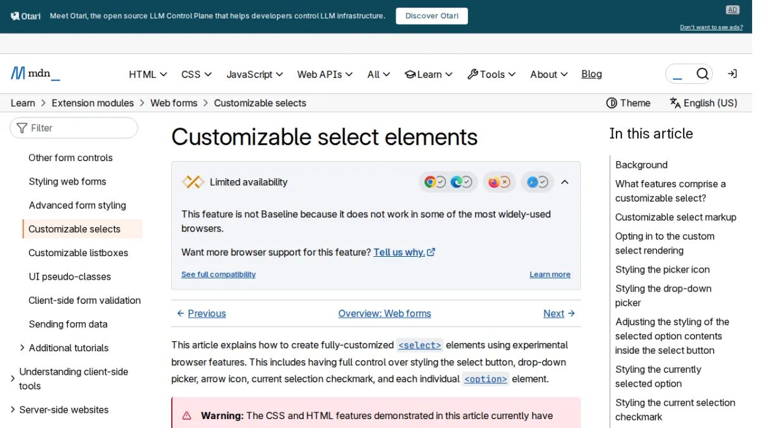Jump to Styling the picker icon section
The height and width of the screenshot is (428, 761).
coord(663,269)
